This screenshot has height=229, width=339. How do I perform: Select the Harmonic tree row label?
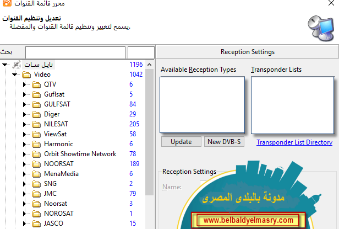pos(58,144)
